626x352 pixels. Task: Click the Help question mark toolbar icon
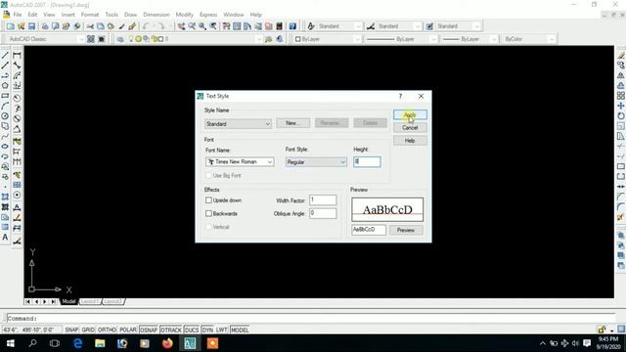[292, 26]
